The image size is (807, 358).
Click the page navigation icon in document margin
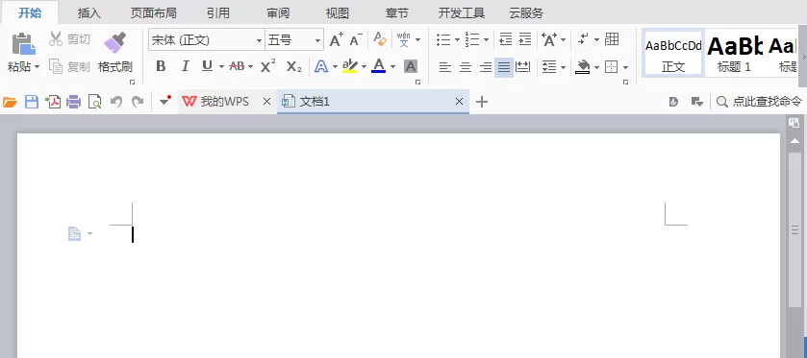point(75,234)
